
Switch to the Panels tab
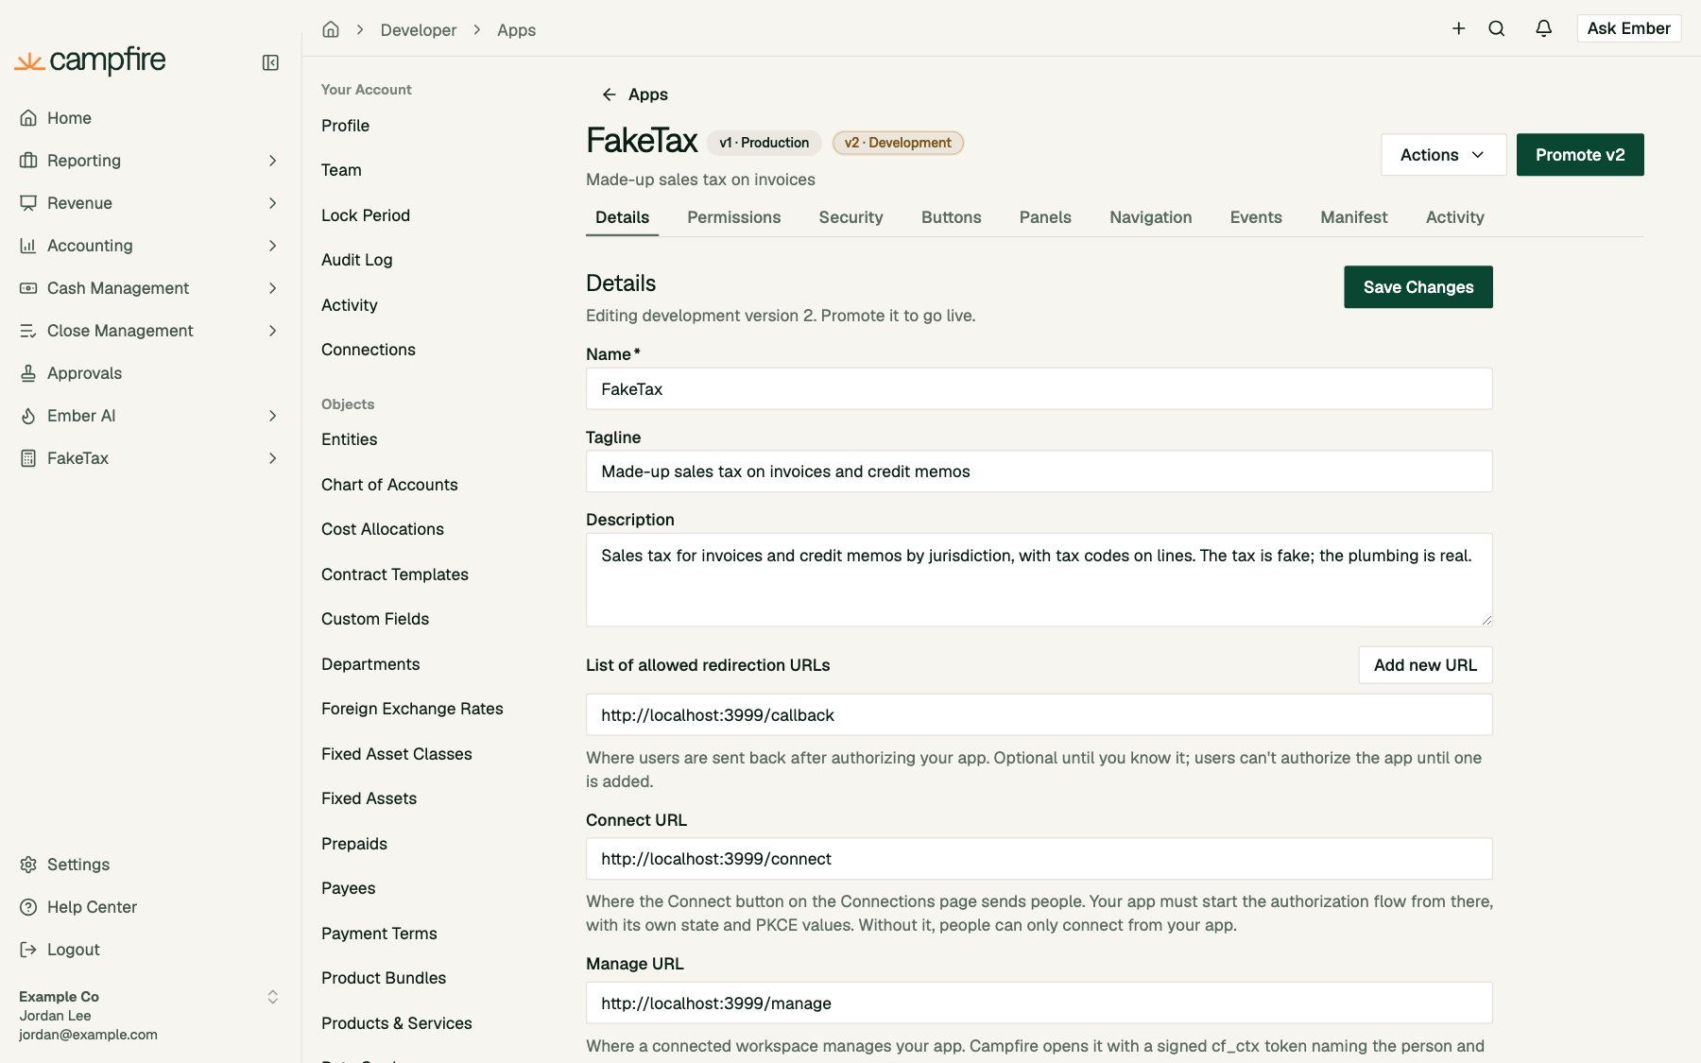tap(1045, 217)
